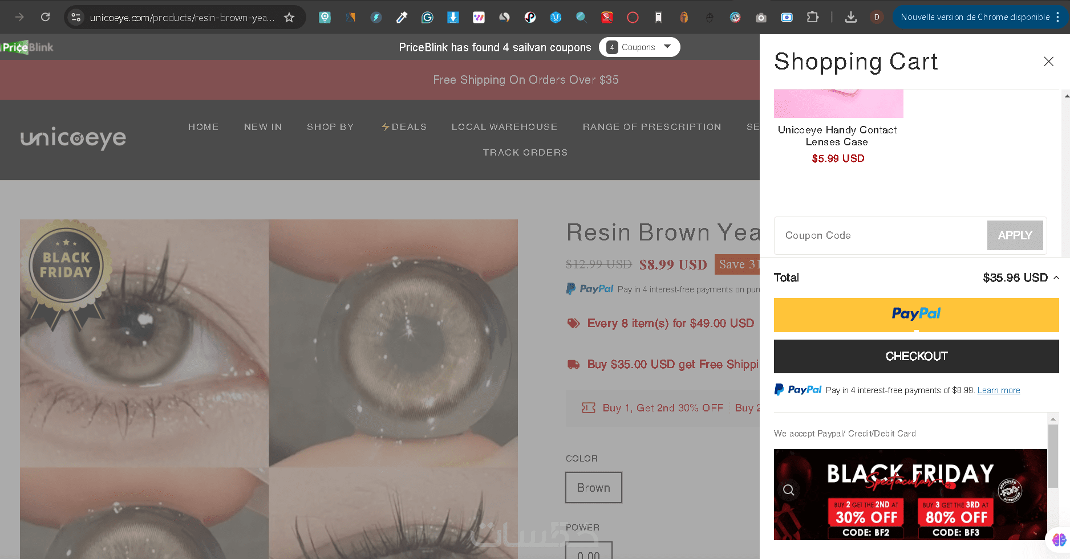Viewport: 1070px width, 559px height.
Task: Open RANGE OF PRESCRIPTION menu
Action: [652, 127]
